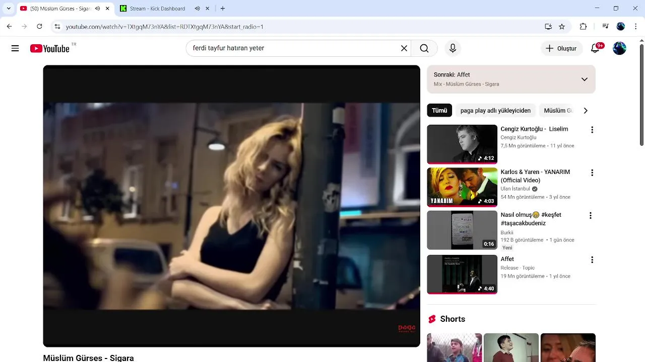Image resolution: width=645 pixels, height=362 pixels.
Task: Expand the Sonraki: Affet mix playlist panel
Action: tap(584, 79)
